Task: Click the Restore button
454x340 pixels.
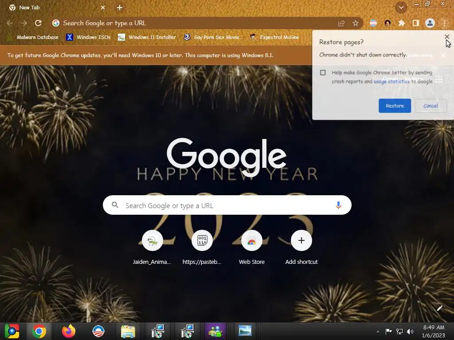Action: (395, 106)
